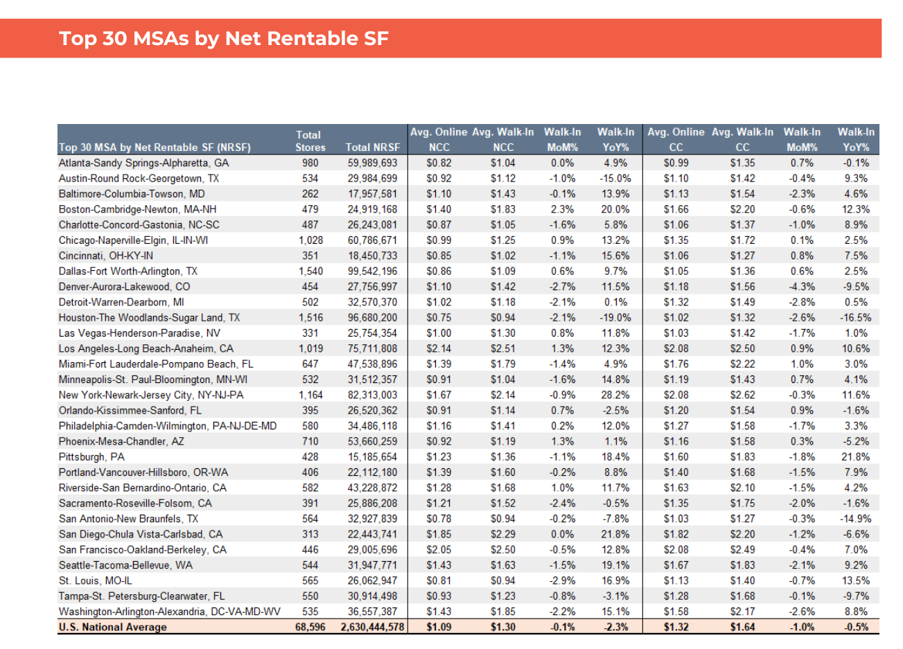Screen dimensions: 903x649
Task: Click the Pittsburgh, PA row label
Action: [x=91, y=456]
